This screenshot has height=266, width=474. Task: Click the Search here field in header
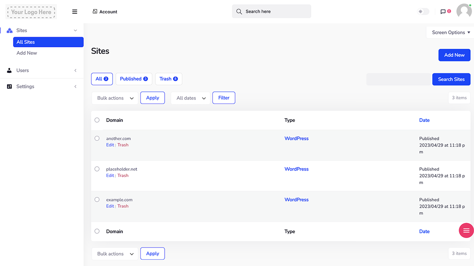[272, 11]
